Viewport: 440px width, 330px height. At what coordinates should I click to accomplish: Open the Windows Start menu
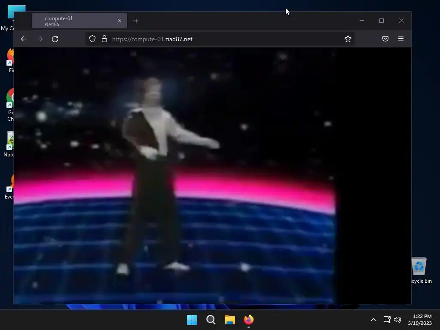(x=192, y=320)
